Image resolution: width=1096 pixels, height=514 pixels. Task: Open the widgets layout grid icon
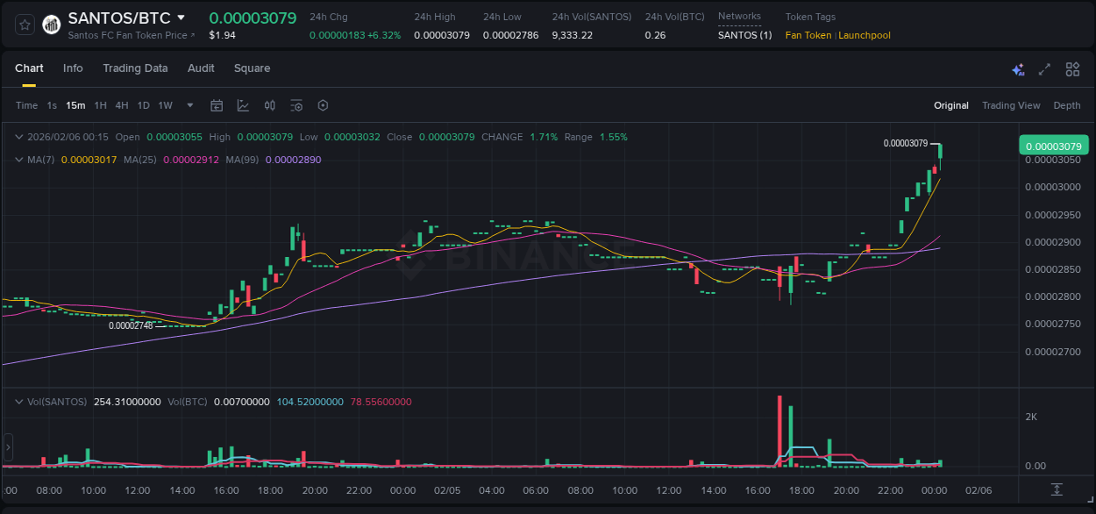[x=1072, y=68]
